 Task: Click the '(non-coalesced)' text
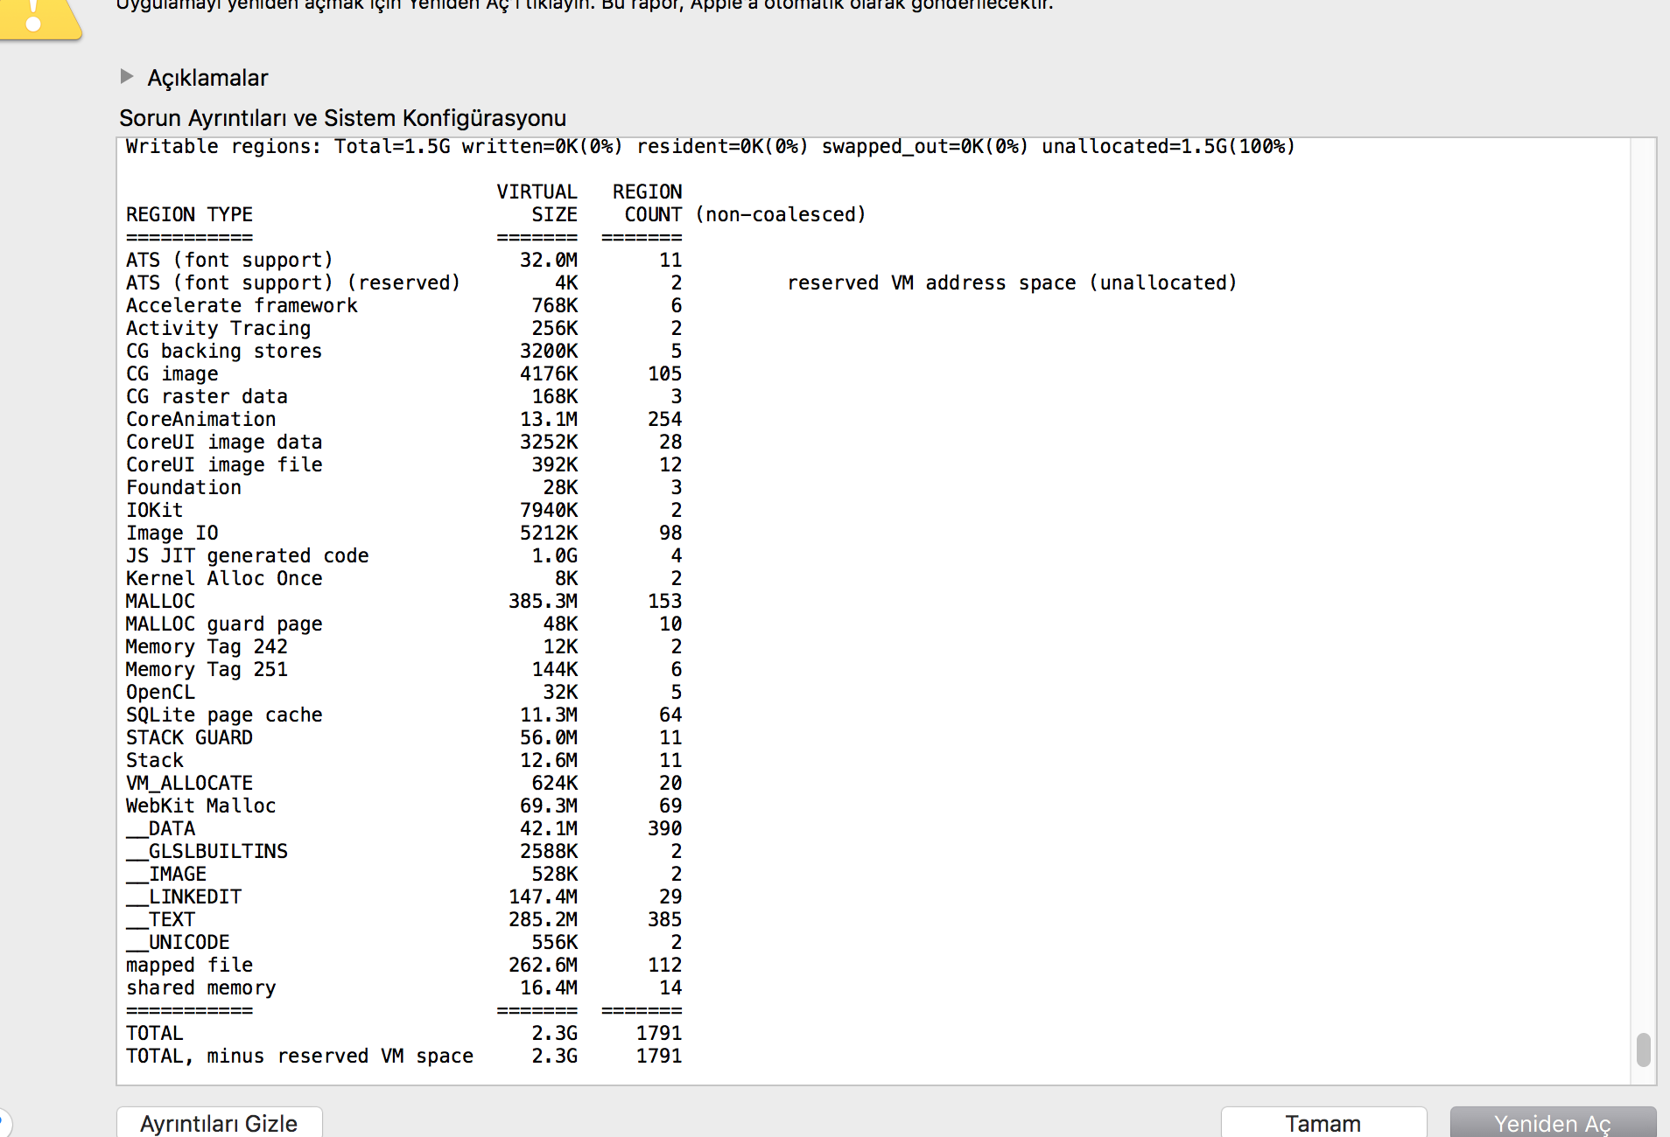pos(780,214)
